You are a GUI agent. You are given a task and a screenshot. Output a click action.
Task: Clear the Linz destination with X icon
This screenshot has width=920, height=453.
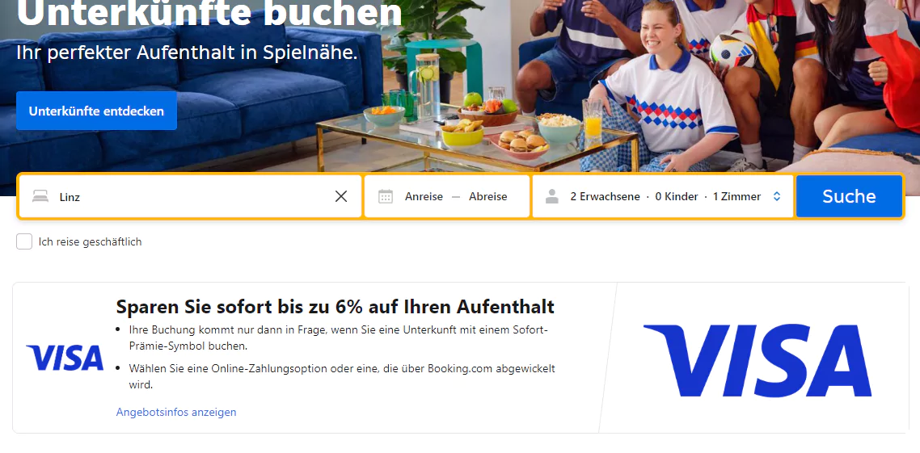341,196
